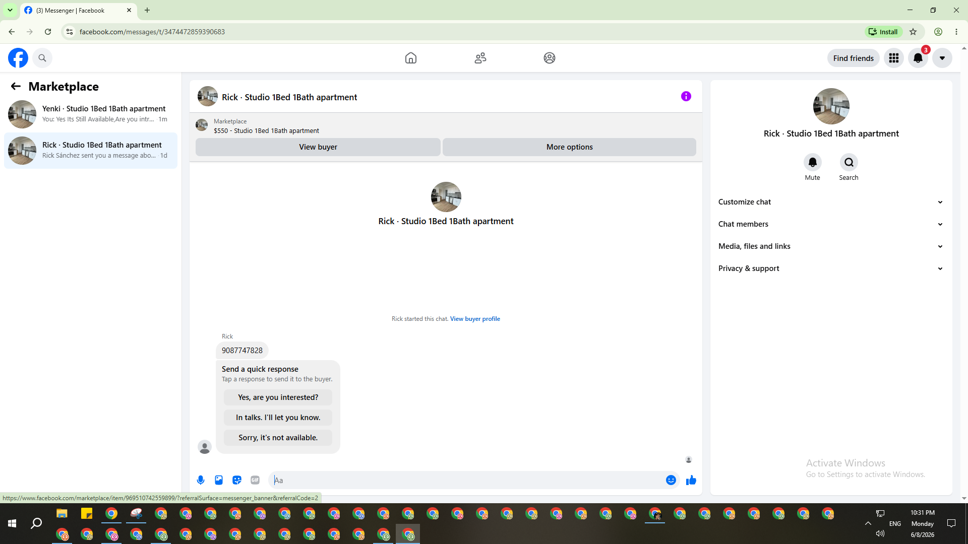Open a new browser tab

coord(147,10)
